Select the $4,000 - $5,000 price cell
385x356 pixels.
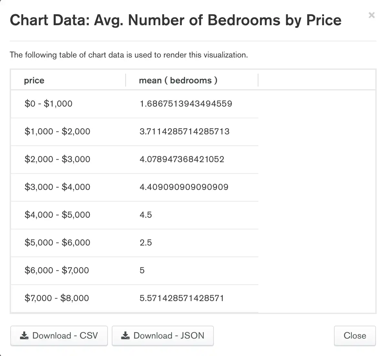click(x=57, y=215)
